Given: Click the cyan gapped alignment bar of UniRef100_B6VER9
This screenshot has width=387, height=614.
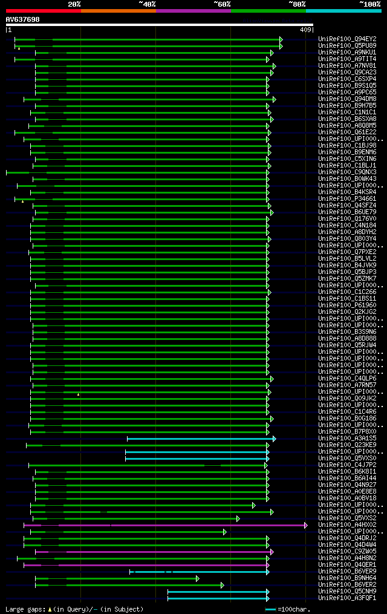Looking at the screenshot, I should (x=198, y=572).
